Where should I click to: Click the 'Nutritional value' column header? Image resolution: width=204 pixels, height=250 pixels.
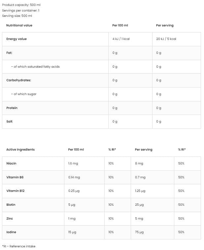click(x=19, y=25)
